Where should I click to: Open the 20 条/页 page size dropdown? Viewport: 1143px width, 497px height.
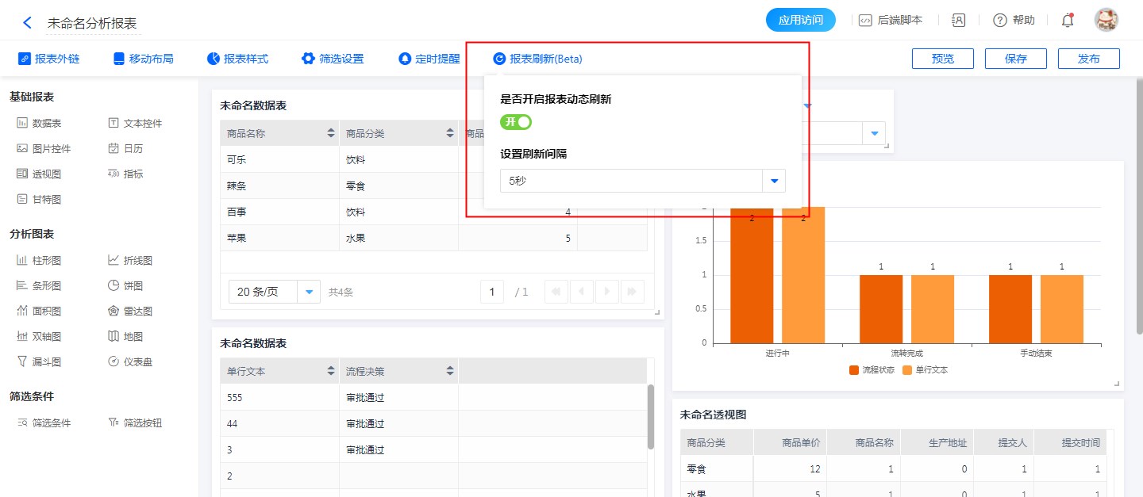click(309, 292)
